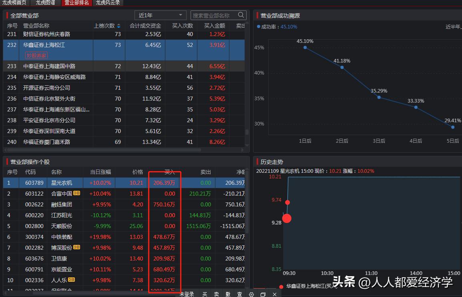Image resolution: width=462 pixels, height=297 pixels.
Task: Select the 开源证券云南分公司 row
Action: [x=124, y=88]
